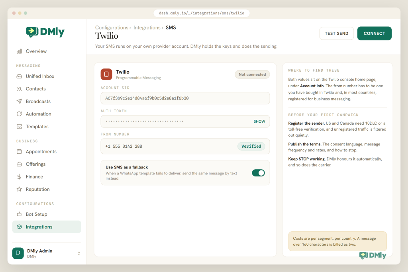Click the DMly Admin name text
Screen dimensions: 408x272
click(40, 251)
